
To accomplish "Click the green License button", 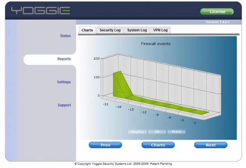I will point(217,12).
